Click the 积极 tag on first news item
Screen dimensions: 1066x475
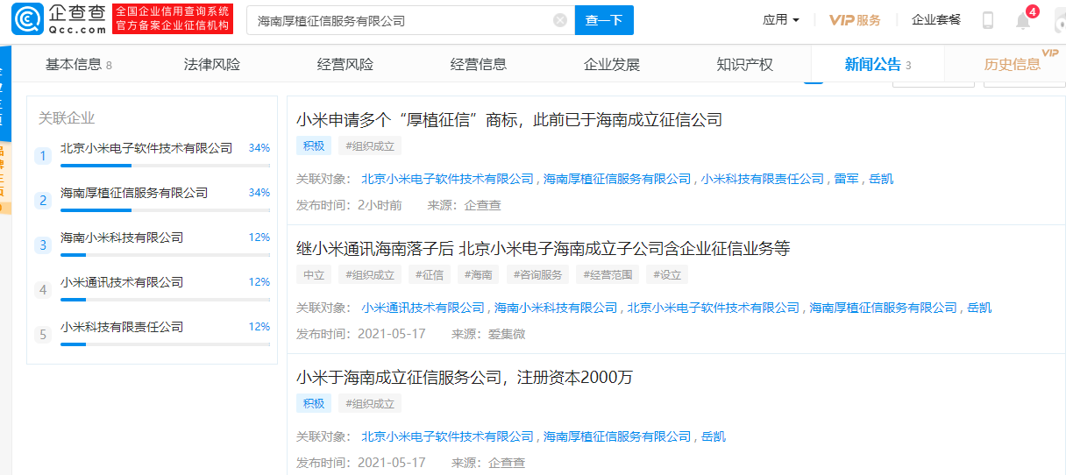(314, 145)
